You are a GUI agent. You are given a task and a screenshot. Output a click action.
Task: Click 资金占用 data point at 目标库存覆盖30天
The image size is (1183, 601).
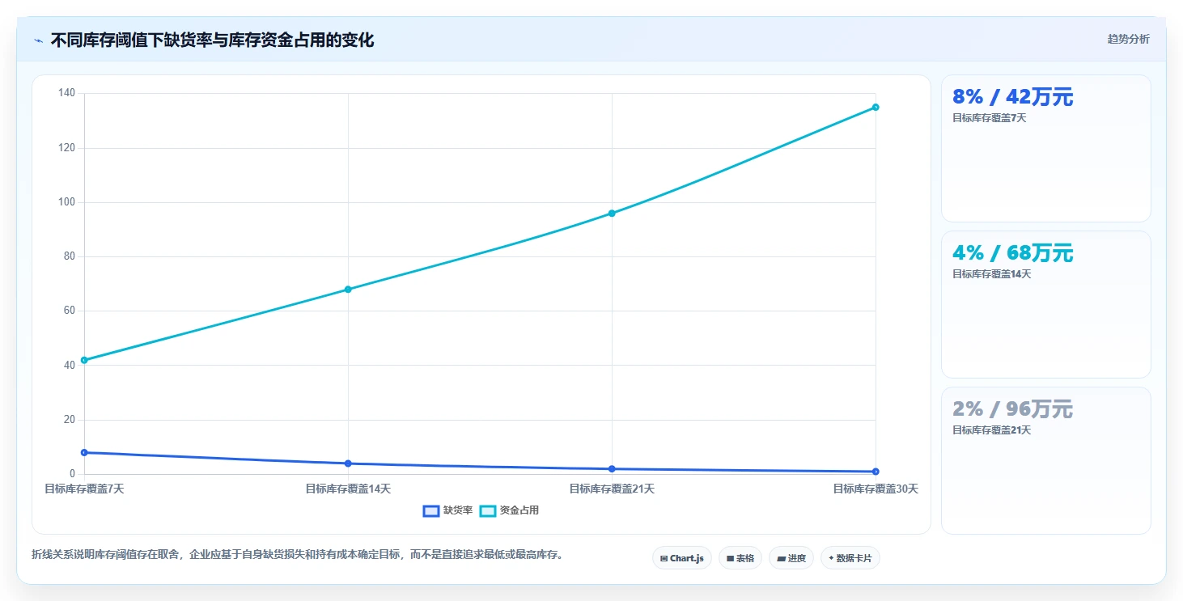point(876,107)
